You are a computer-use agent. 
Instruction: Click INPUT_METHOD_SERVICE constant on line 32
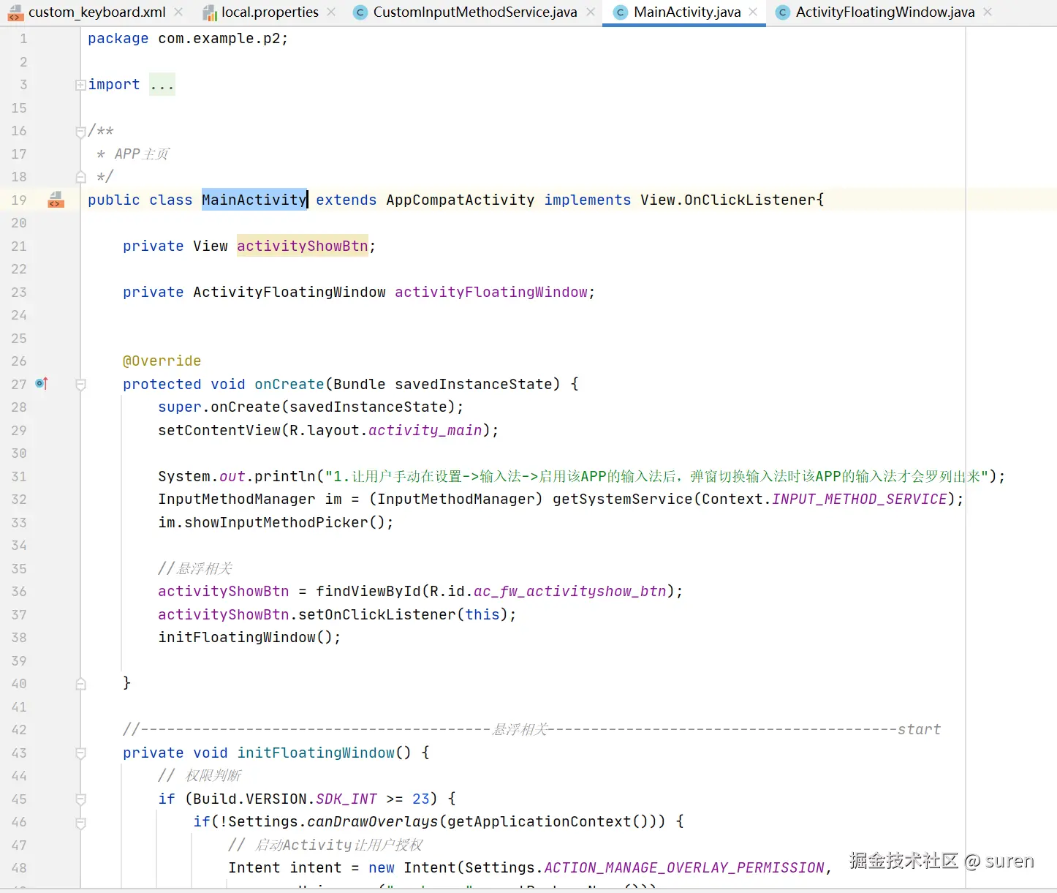pyautogui.click(x=860, y=499)
